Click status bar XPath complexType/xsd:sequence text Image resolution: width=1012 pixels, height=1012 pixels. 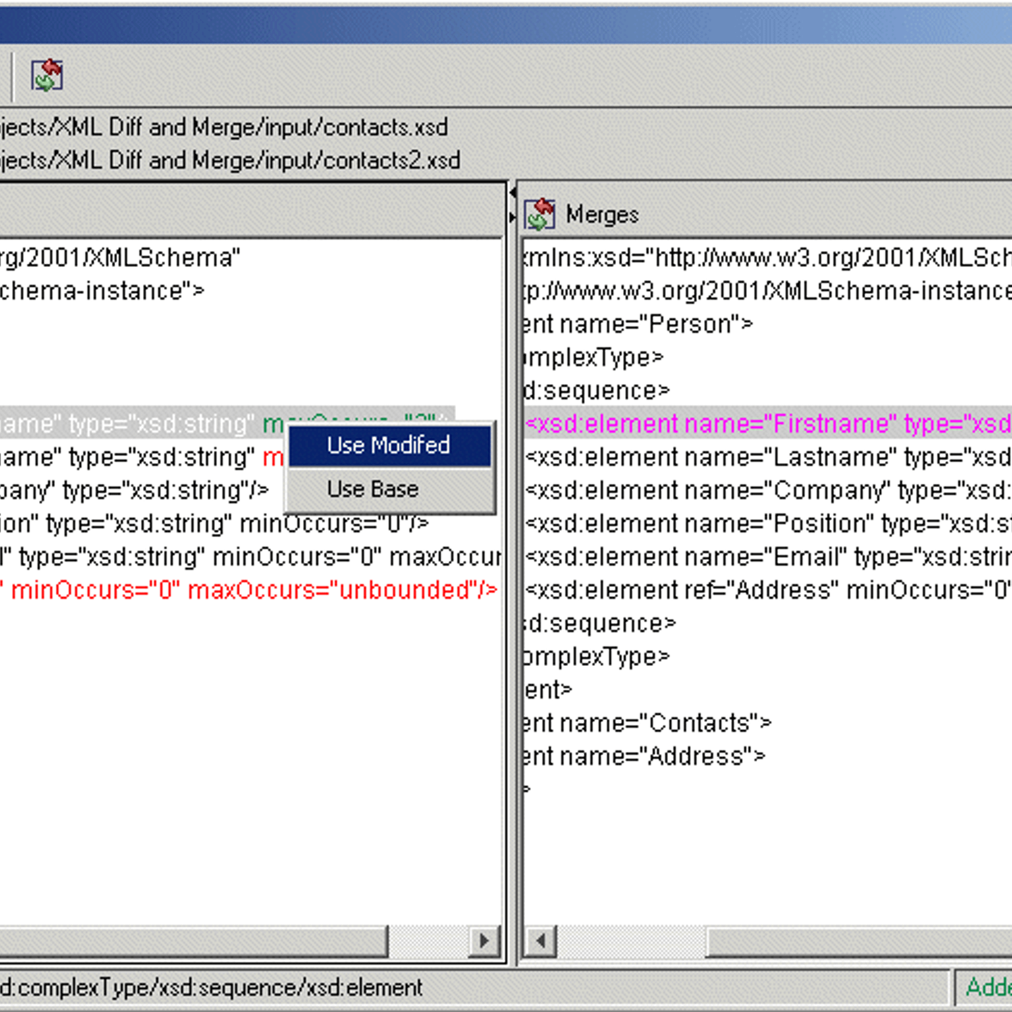pyautogui.click(x=211, y=987)
